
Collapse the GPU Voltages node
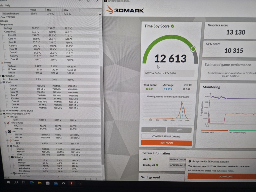click(x=4, y=117)
